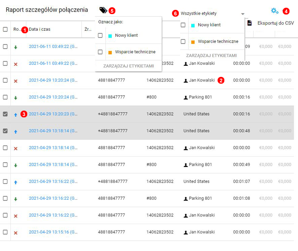This screenshot has width=298, height=251.
Task: Click person icon beside Parking 801 at 13:16:22
Action: click(185, 198)
